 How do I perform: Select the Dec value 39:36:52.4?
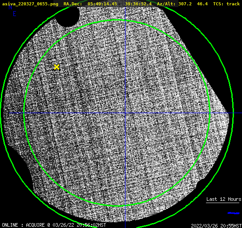coord(138,4)
